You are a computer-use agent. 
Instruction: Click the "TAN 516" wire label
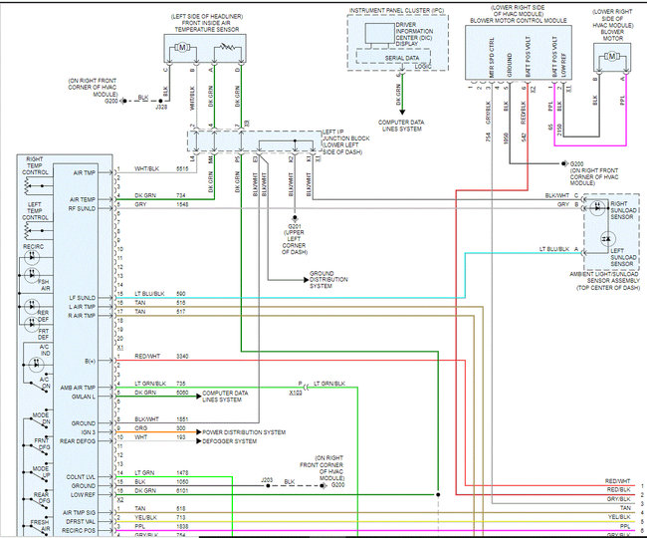tap(160, 303)
